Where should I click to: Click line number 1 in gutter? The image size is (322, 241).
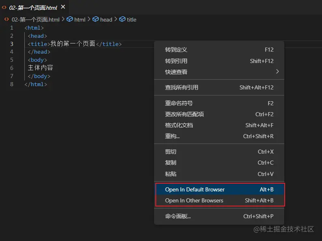pos(12,28)
